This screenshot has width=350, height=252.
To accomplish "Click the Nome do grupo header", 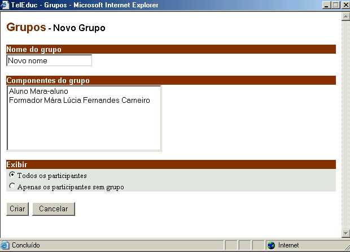I will click(x=171, y=49).
